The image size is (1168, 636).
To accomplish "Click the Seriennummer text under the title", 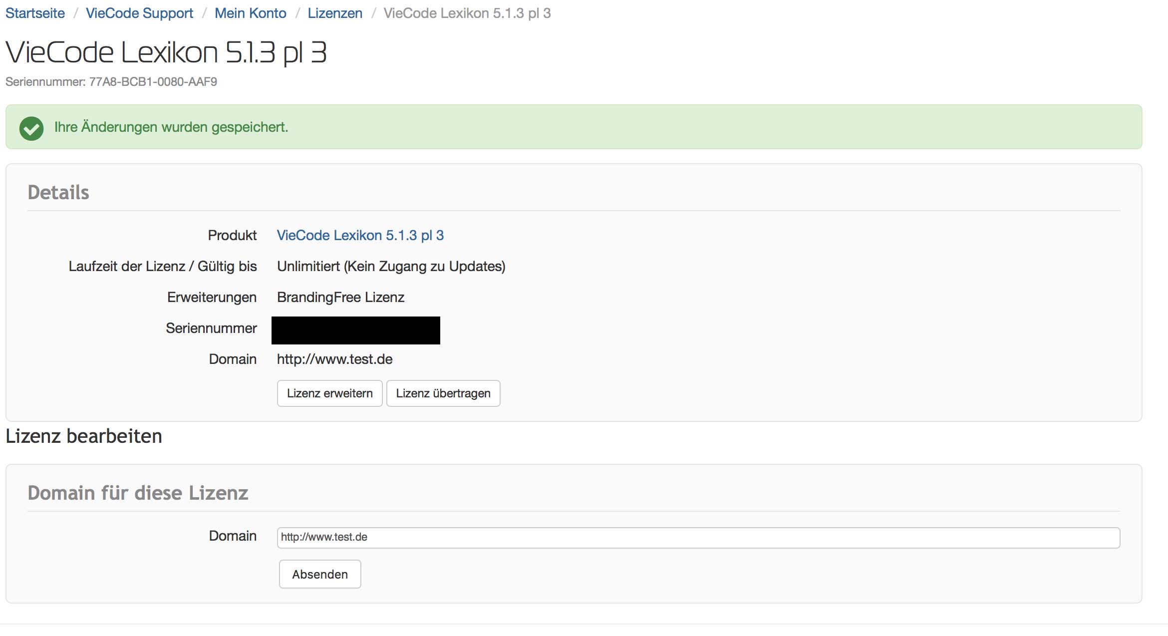I will tap(111, 82).
